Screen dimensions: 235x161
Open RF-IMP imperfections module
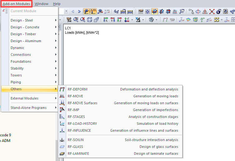point(120,110)
